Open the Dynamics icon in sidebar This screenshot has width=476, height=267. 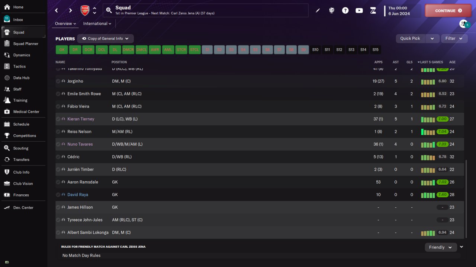7,55
